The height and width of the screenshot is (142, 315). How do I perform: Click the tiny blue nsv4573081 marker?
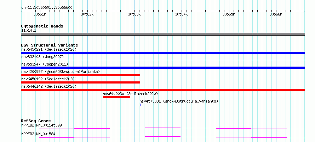pyautogui.click(x=140, y=105)
